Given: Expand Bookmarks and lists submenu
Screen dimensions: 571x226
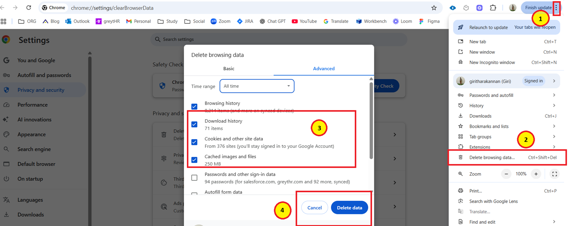Looking at the screenshot, I should pos(507,126).
